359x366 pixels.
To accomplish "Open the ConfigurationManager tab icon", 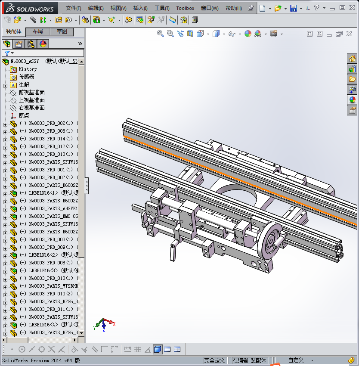I will 31,44.
